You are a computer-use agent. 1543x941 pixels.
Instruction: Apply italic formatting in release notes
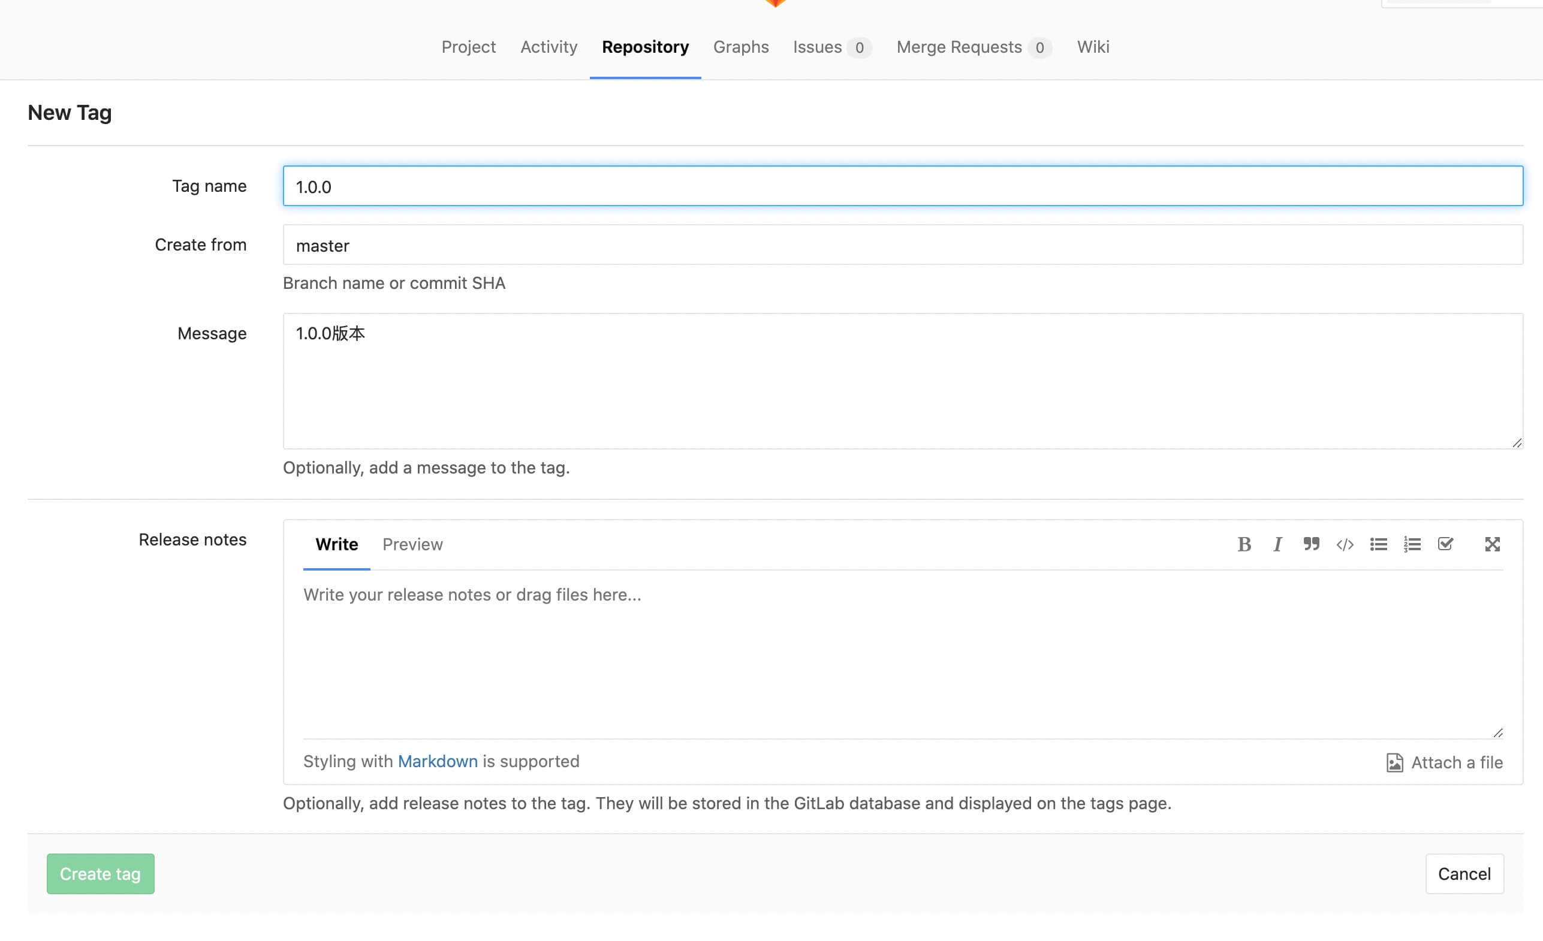click(1277, 544)
